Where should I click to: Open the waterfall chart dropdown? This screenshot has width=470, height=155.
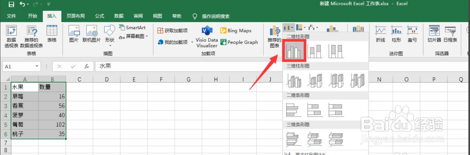click(313, 28)
